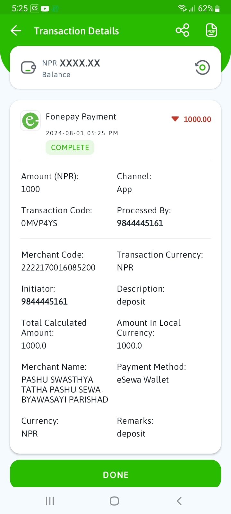Tap the Transaction Details header title
Viewport: 231px width, 514px height.
(x=76, y=31)
